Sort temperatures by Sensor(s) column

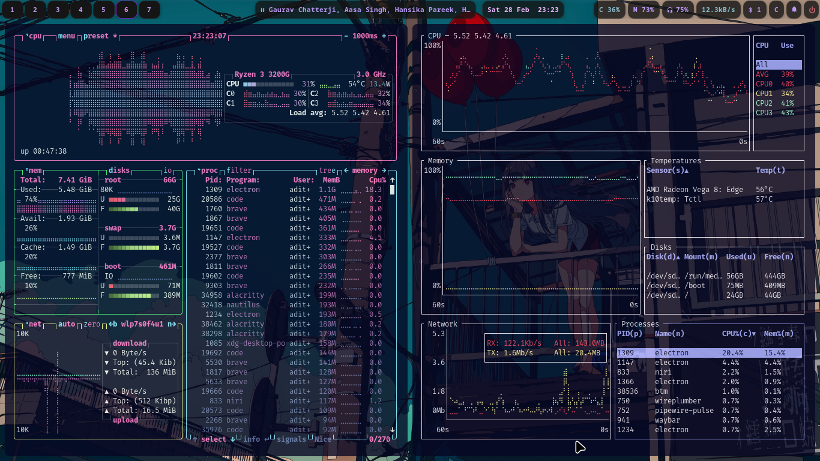668,170
